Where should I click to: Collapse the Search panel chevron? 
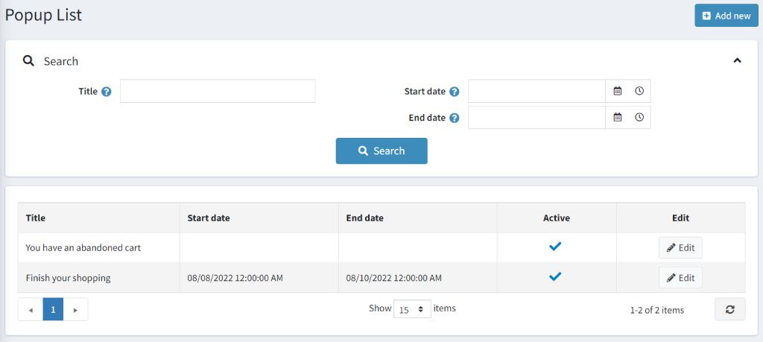tap(737, 61)
